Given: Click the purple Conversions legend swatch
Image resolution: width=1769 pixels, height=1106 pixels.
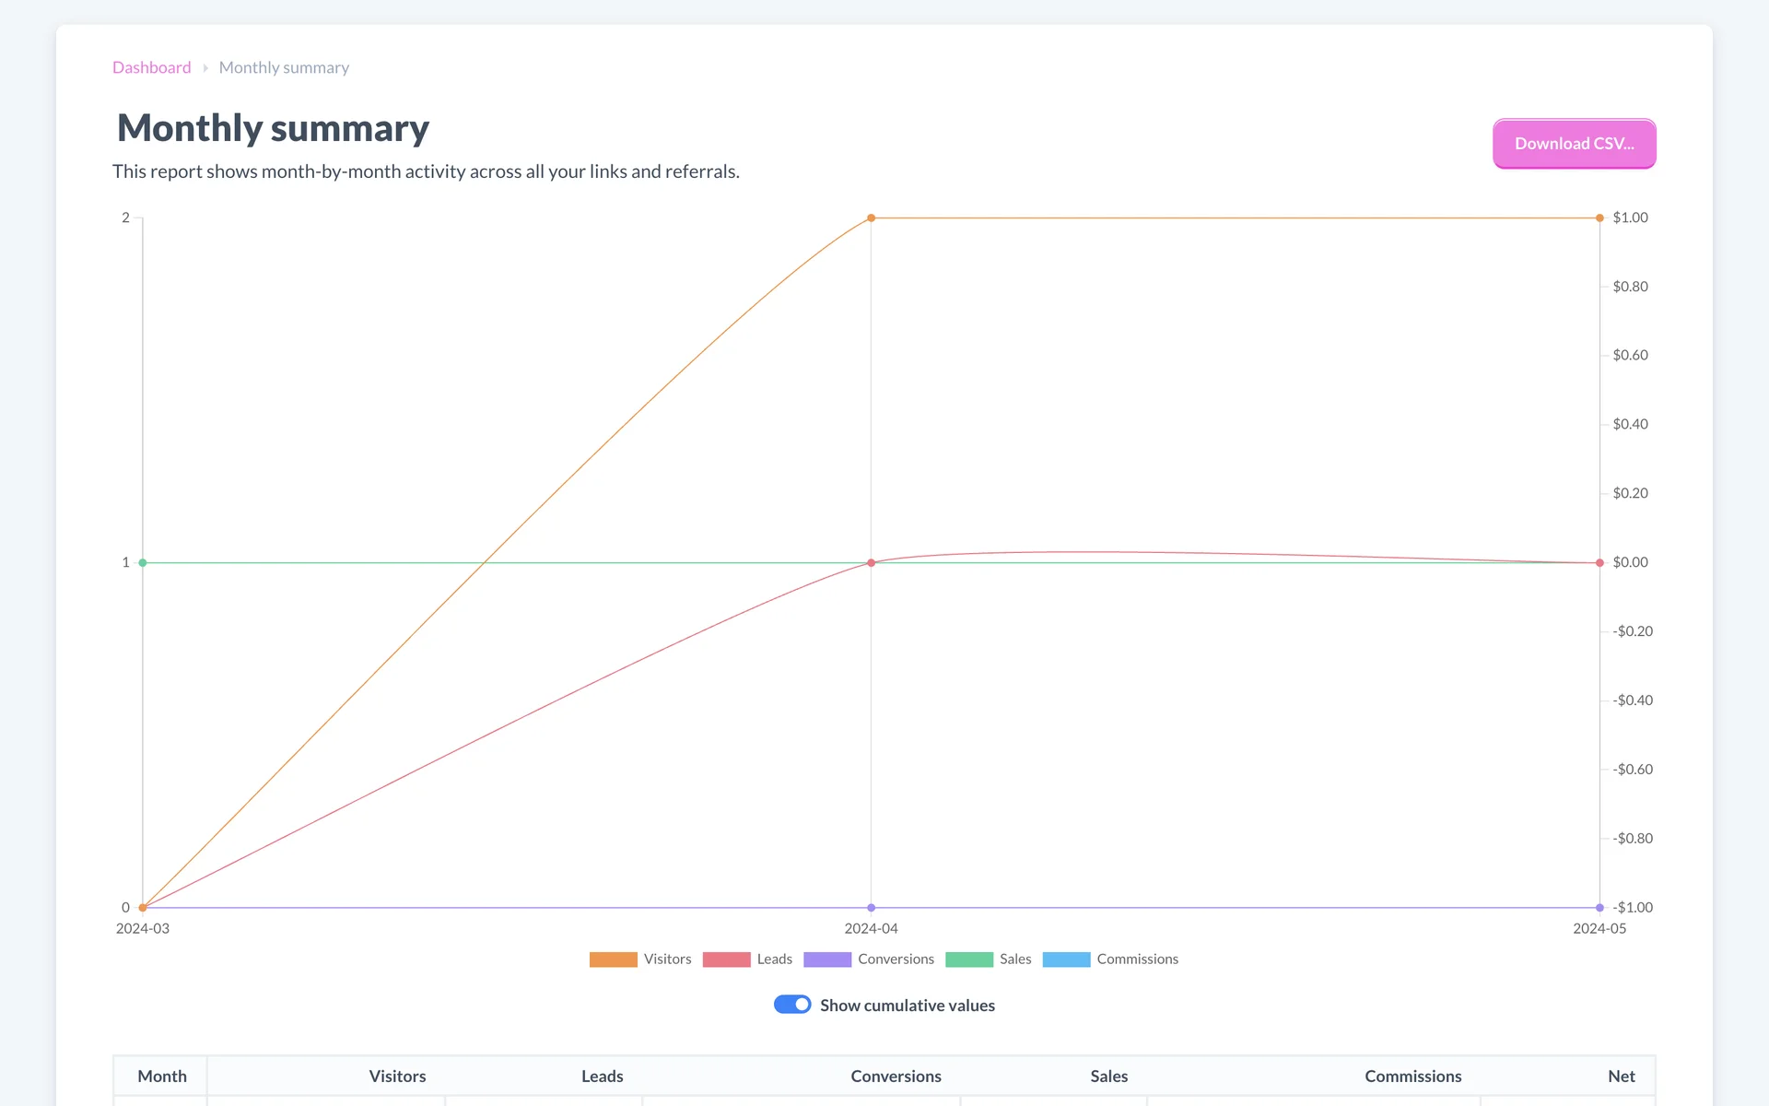Looking at the screenshot, I should pos(826,959).
